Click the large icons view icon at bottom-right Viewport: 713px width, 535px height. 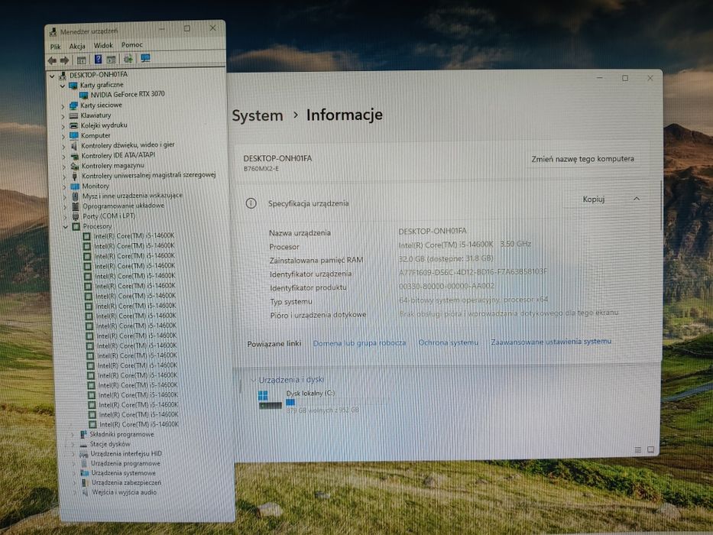650,449
